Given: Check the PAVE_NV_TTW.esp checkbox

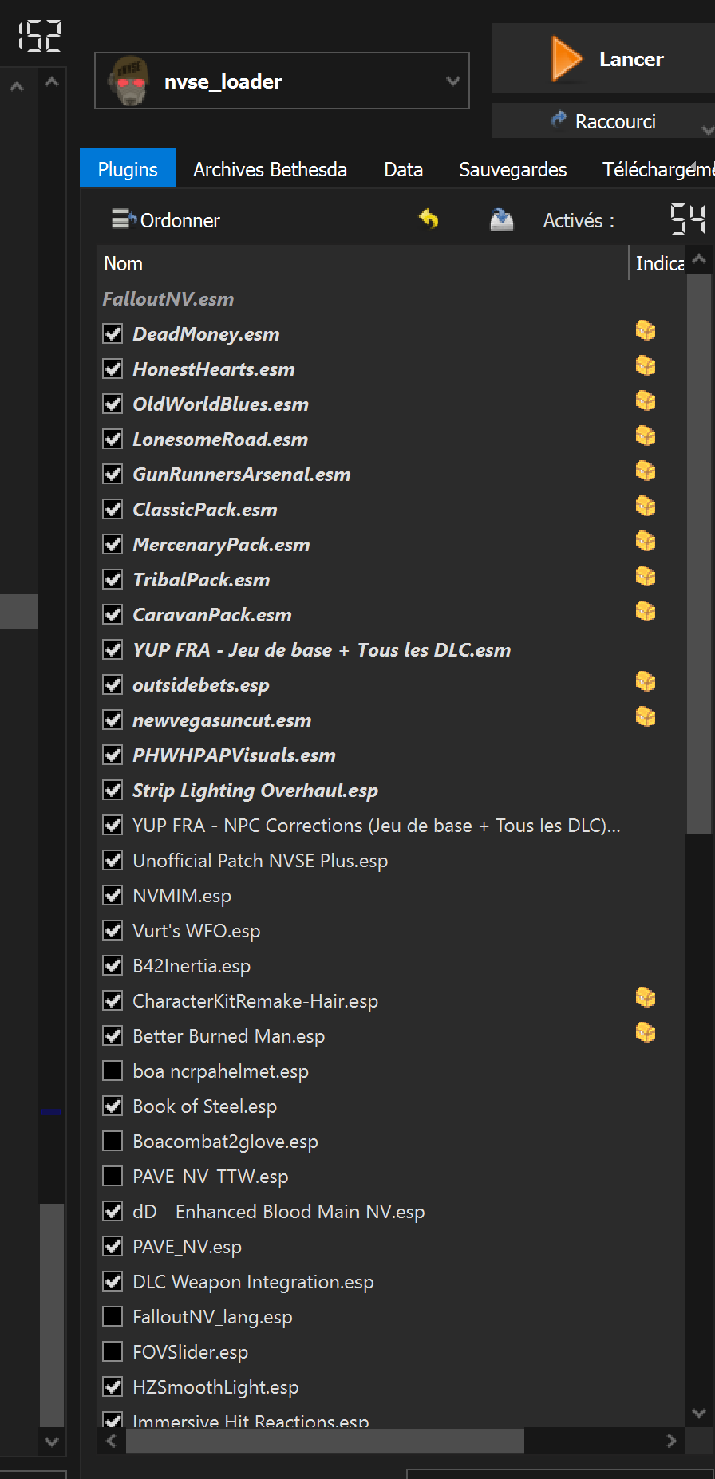Looking at the screenshot, I should coord(113,1176).
